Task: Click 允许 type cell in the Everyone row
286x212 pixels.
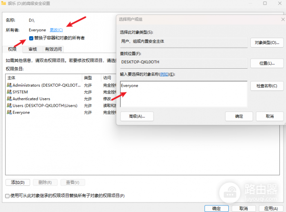Action: click(88, 112)
